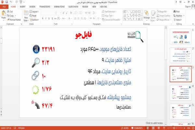Open the Layout dropdown

point(34,12)
